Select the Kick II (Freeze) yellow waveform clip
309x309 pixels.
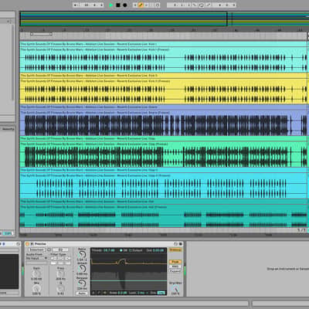(x=163, y=91)
